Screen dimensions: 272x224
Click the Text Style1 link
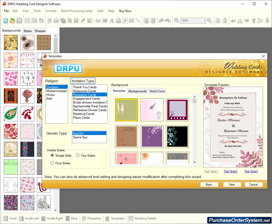point(211,171)
